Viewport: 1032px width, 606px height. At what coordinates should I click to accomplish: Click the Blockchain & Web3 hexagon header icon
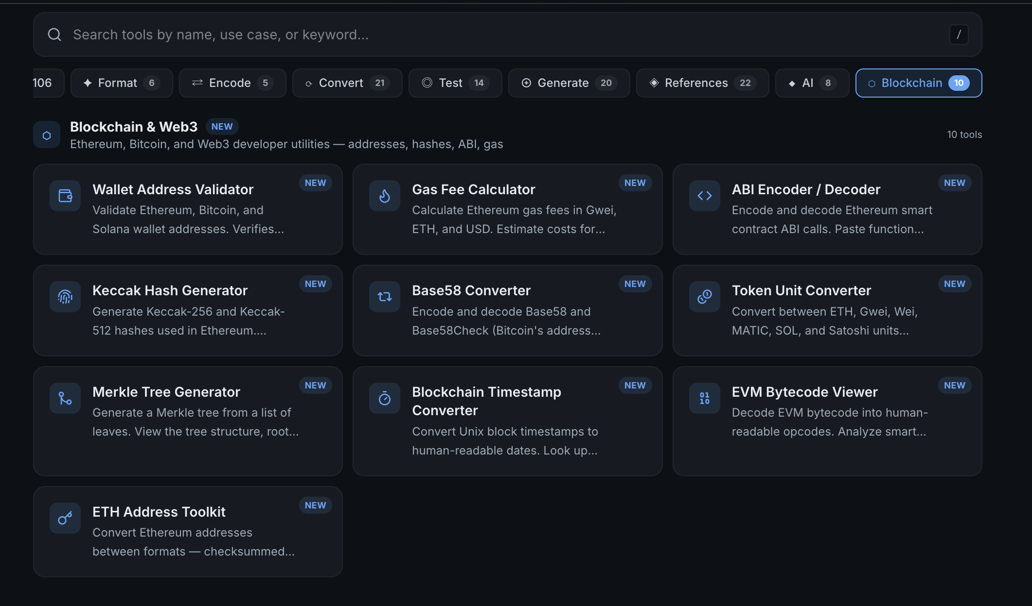tap(46, 135)
